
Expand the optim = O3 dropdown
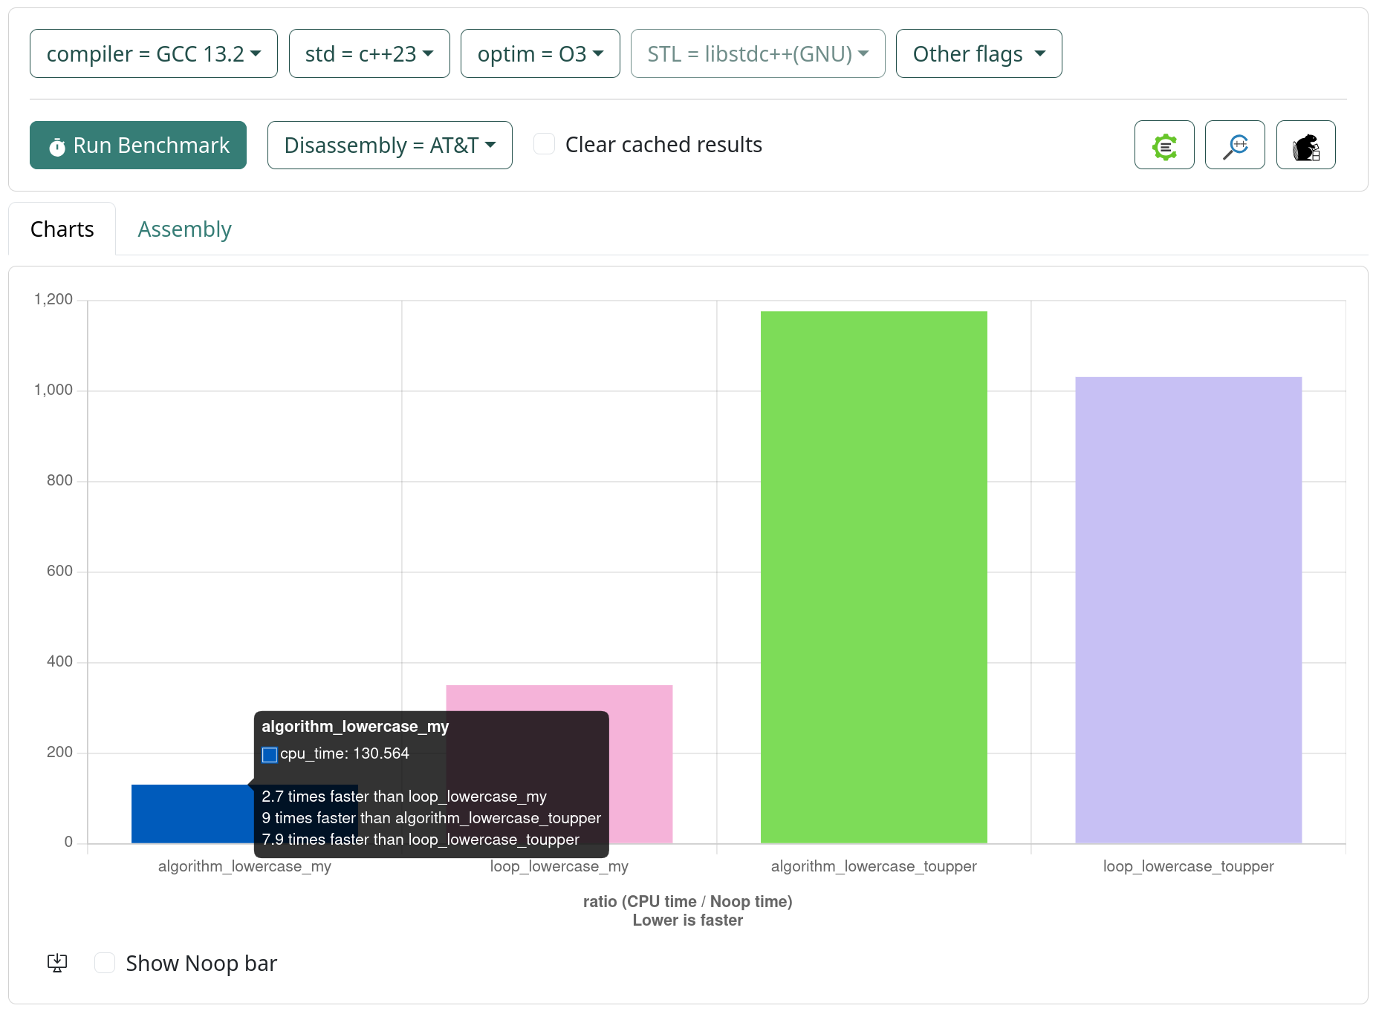coord(539,54)
